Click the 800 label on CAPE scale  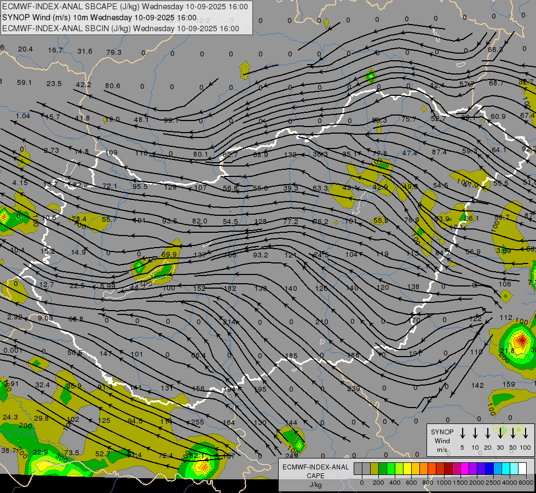tap(428, 483)
